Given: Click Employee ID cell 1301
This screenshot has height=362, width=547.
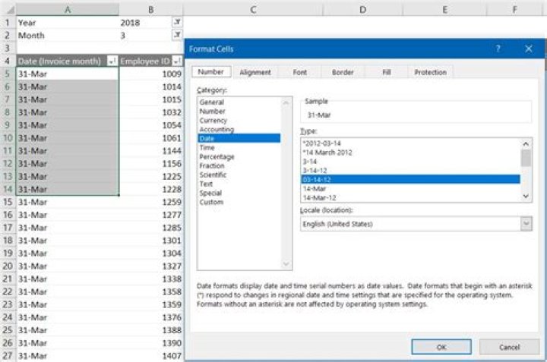Looking at the screenshot, I should (150, 241).
